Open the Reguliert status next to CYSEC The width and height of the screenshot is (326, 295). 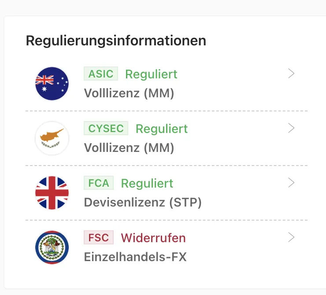coord(162,129)
